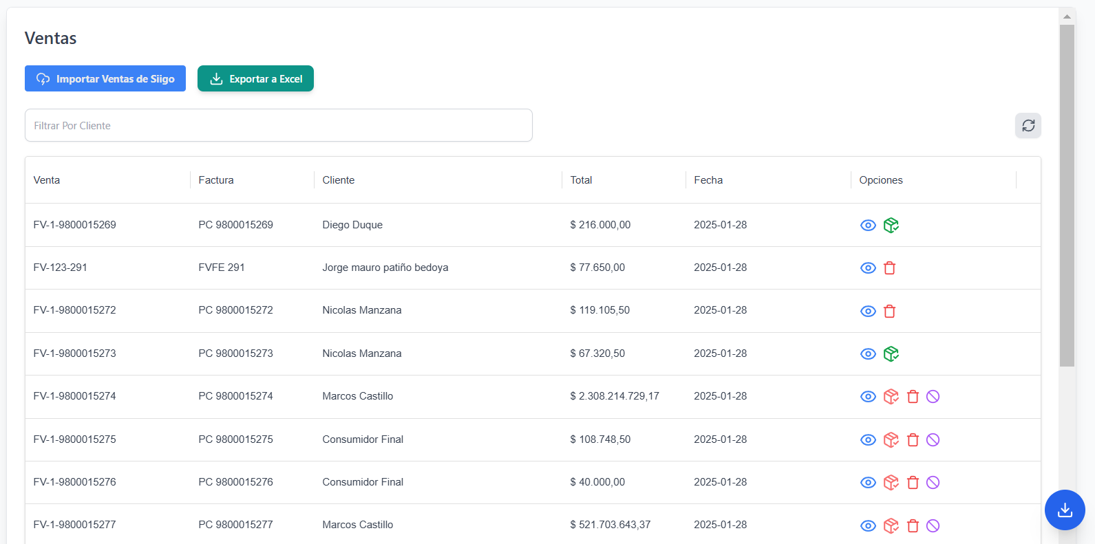The height and width of the screenshot is (544, 1095).
Task: View the $ 2.308.214.729,17 sale with eye icon
Action: [x=868, y=397]
